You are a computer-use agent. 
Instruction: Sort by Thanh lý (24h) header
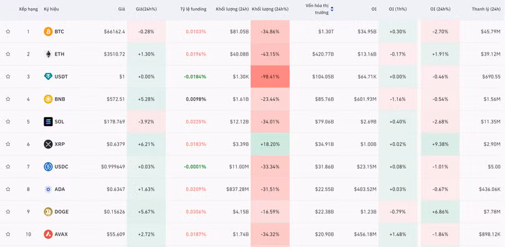[486, 9]
